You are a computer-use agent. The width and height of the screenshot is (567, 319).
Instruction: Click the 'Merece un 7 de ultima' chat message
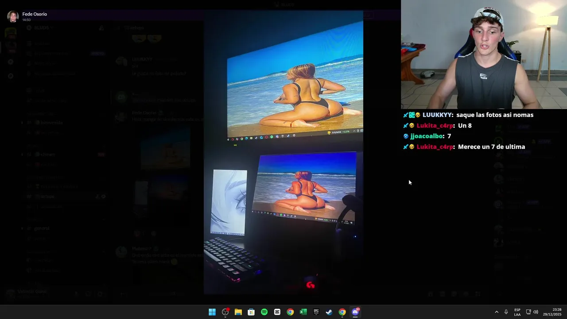[491, 147]
